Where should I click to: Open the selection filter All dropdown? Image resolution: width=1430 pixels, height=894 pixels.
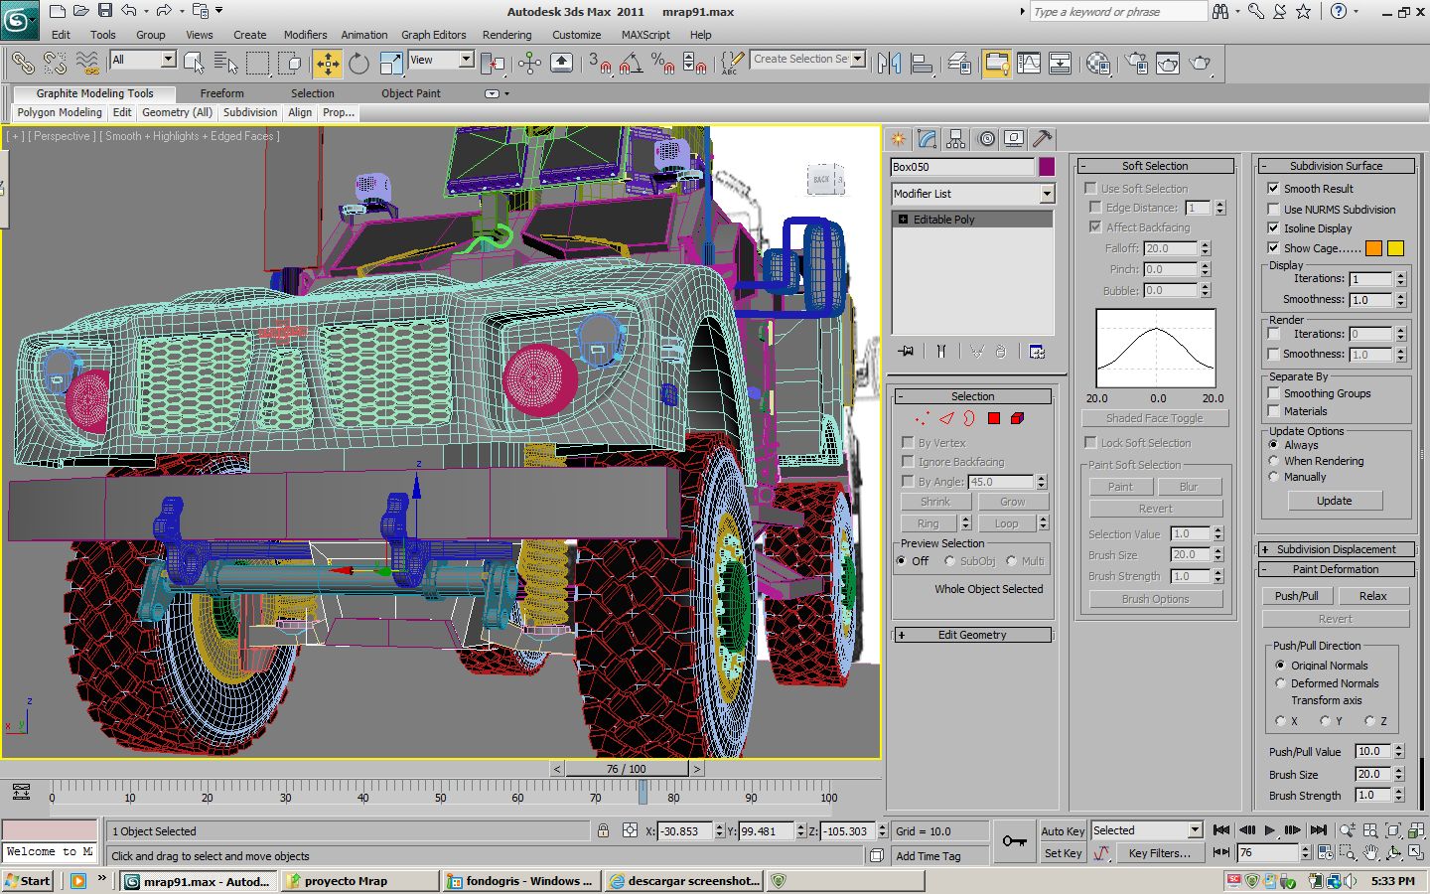[168, 60]
